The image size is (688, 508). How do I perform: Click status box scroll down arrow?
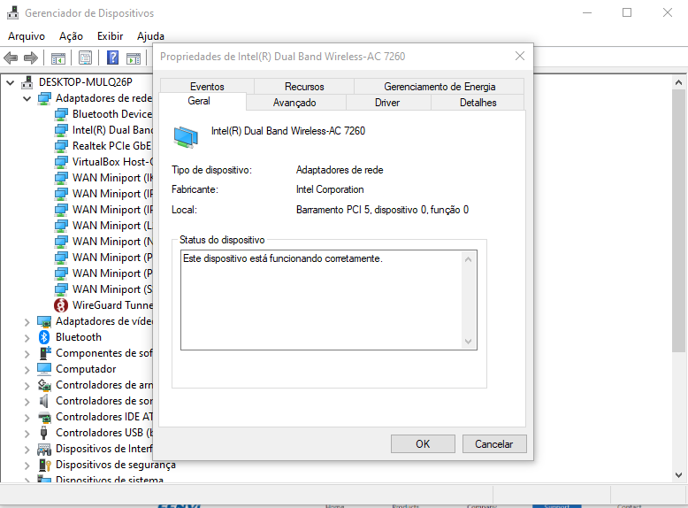tap(468, 341)
